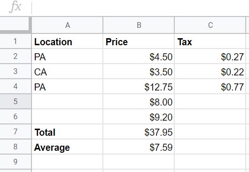Click the Location header cell
This screenshot has width=249, height=172.
[x=67, y=41]
